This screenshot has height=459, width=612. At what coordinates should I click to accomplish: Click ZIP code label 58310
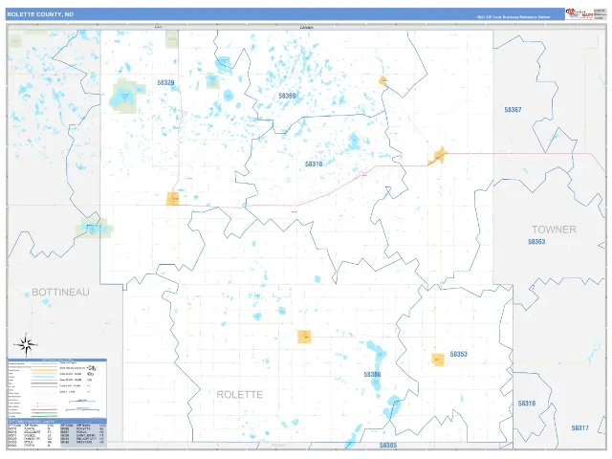point(527,404)
